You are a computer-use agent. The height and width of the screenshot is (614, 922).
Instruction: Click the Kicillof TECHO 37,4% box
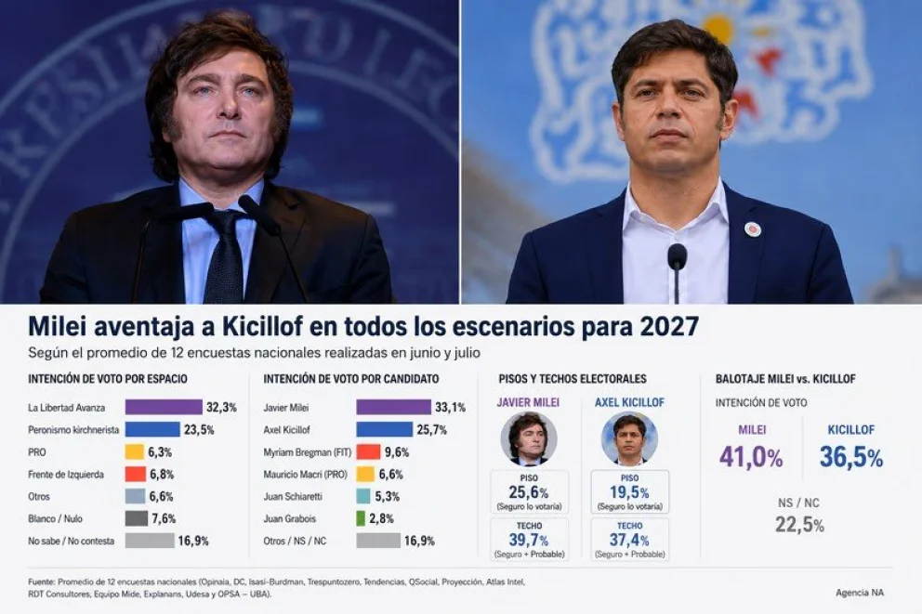pyautogui.click(x=630, y=540)
